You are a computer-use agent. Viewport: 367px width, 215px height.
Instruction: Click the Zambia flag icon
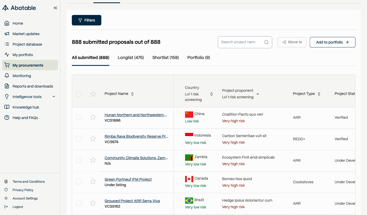(189, 157)
